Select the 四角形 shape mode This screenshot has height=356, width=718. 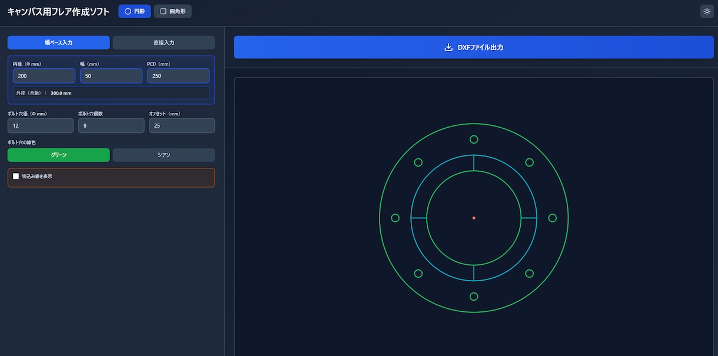click(x=173, y=11)
